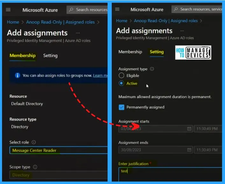Viewport: 225px width, 184px height.
Task: Open hamburger menu in left Azure panel
Action: coord(8,10)
